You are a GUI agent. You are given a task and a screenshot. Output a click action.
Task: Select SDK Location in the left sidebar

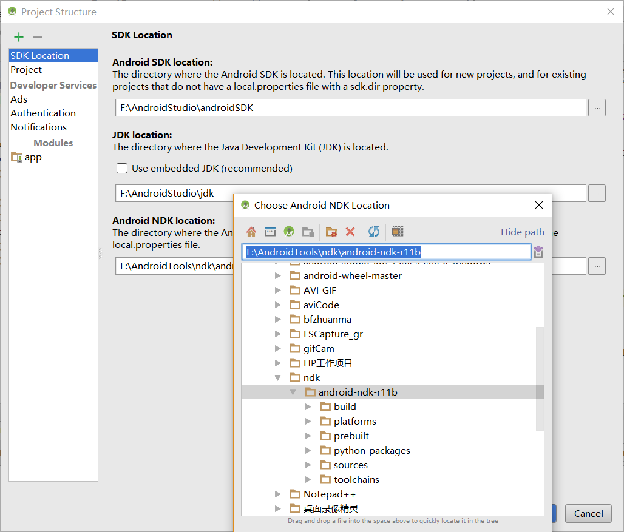[53, 55]
